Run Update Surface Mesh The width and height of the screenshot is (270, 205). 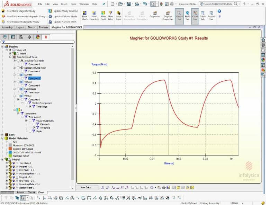click(63, 22)
